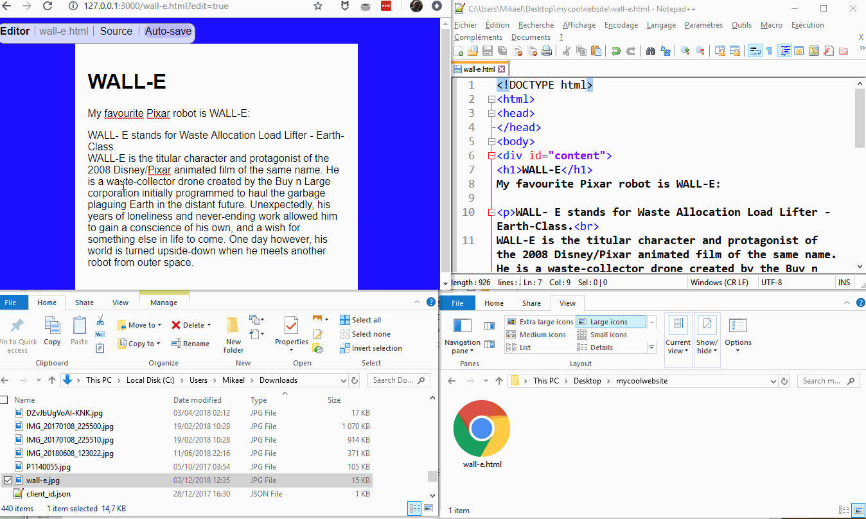866x519 pixels.
Task: Open Delete dropdown in Downloads ribbon
Action: (191, 325)
